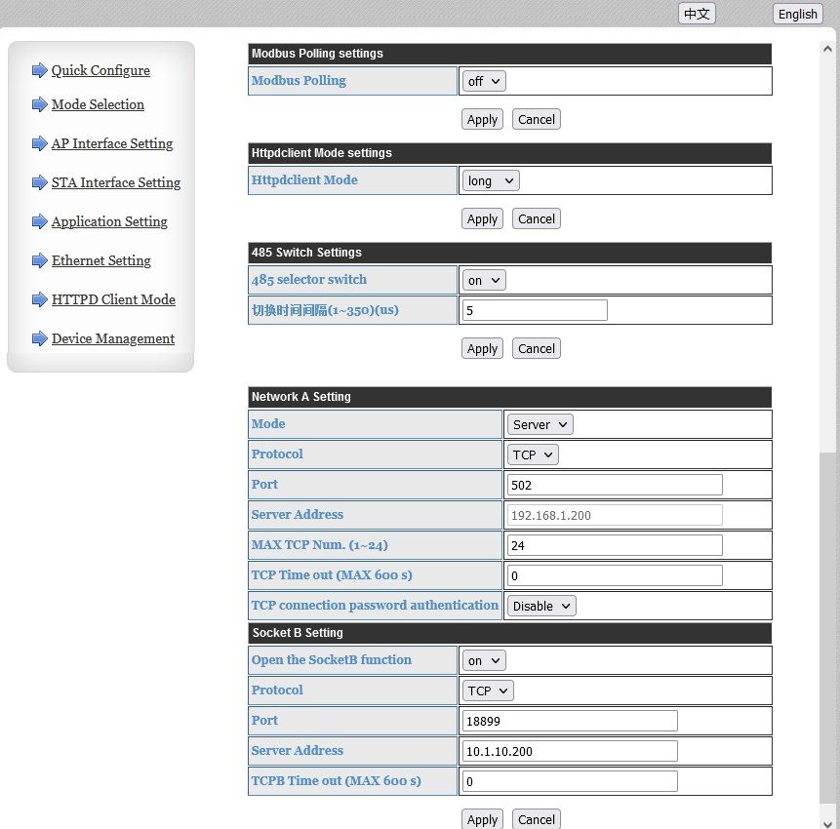Viewport: 840px width, 829px height.
Task: Click the arrow icon beside HTTPD Client Mode
Action: click(x=40, y=299)
